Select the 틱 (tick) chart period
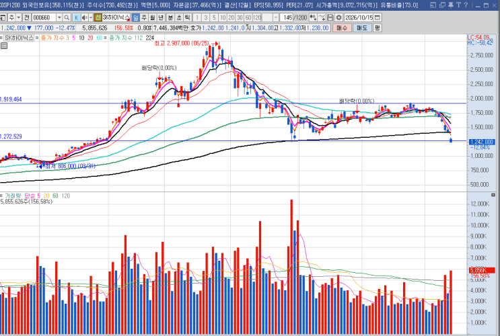Screen dimensions: 500x336 188,17
